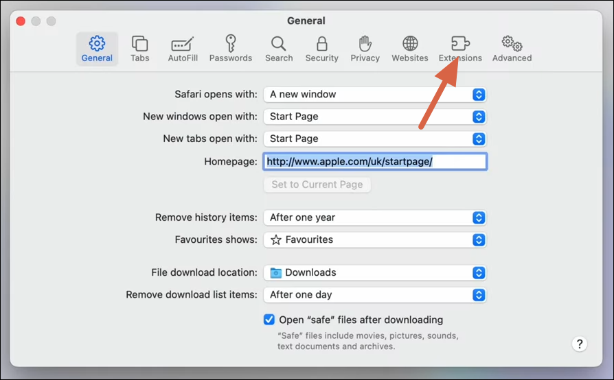This screenshot has height=380, width=614.
Task: Open the AutoFill preferences pane
Action: click(x=183, y=49)
